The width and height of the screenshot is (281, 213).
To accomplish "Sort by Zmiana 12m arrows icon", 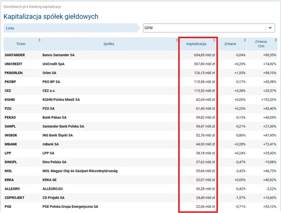I will (275, 40).
